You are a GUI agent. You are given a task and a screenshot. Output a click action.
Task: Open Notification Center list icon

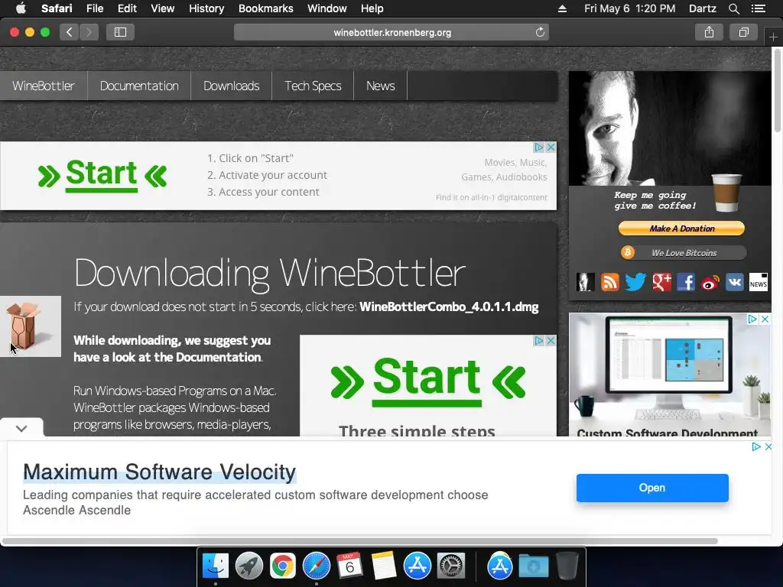[x=758, y=8]
